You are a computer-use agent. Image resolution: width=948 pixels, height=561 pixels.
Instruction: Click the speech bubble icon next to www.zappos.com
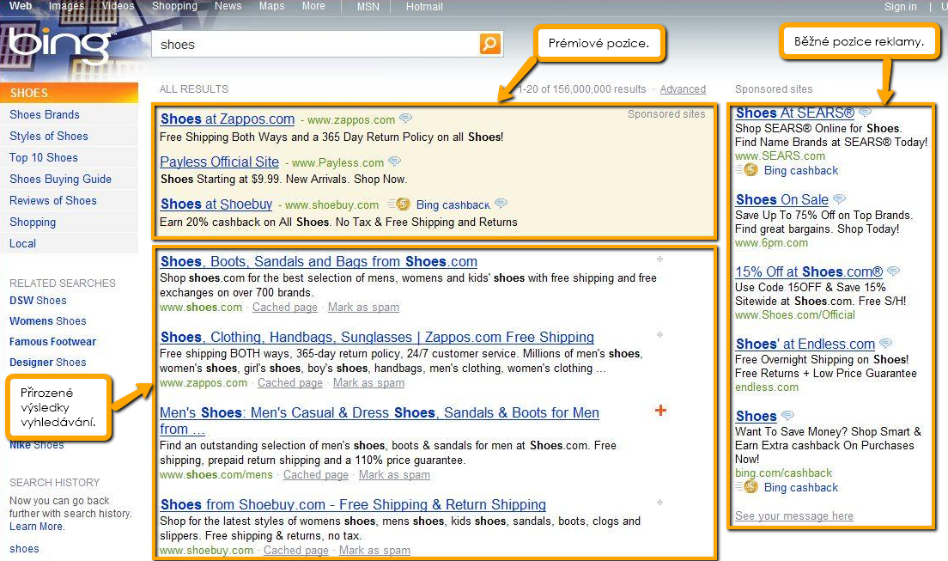tap(405, 119)
